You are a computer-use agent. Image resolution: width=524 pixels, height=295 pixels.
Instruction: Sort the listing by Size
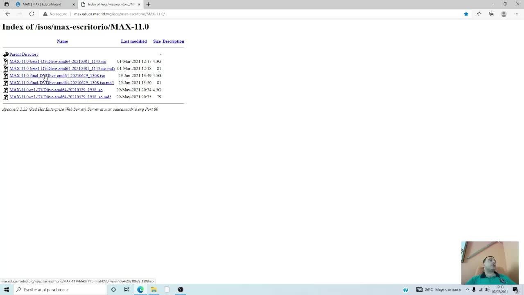click(x=157, y=41)
